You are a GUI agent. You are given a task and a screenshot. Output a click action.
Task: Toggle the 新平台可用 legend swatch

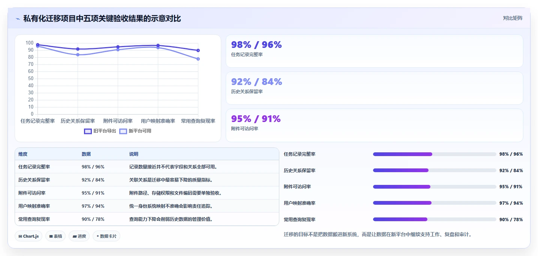[x=123, y=131]
